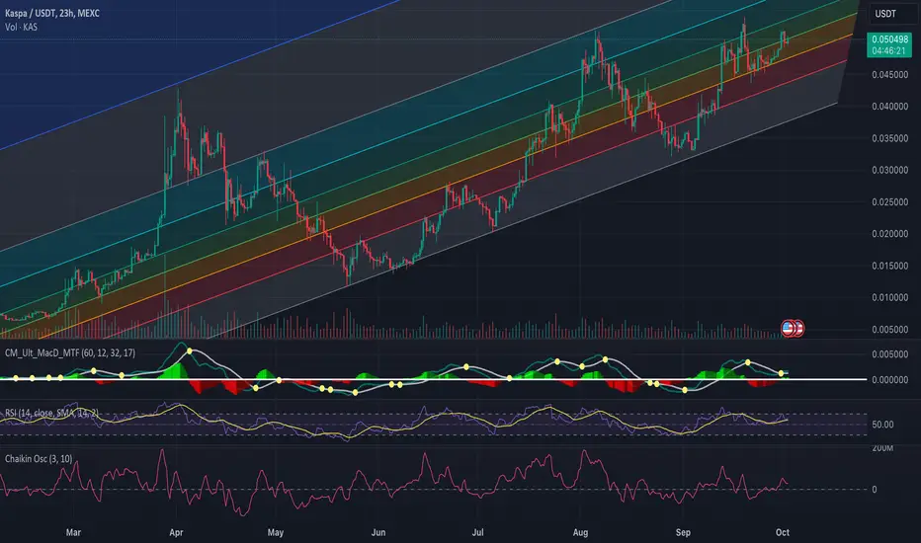921x543 pixels.
Task: Select the RSI (14, close, SMA) label
Action: pos(51,414)
